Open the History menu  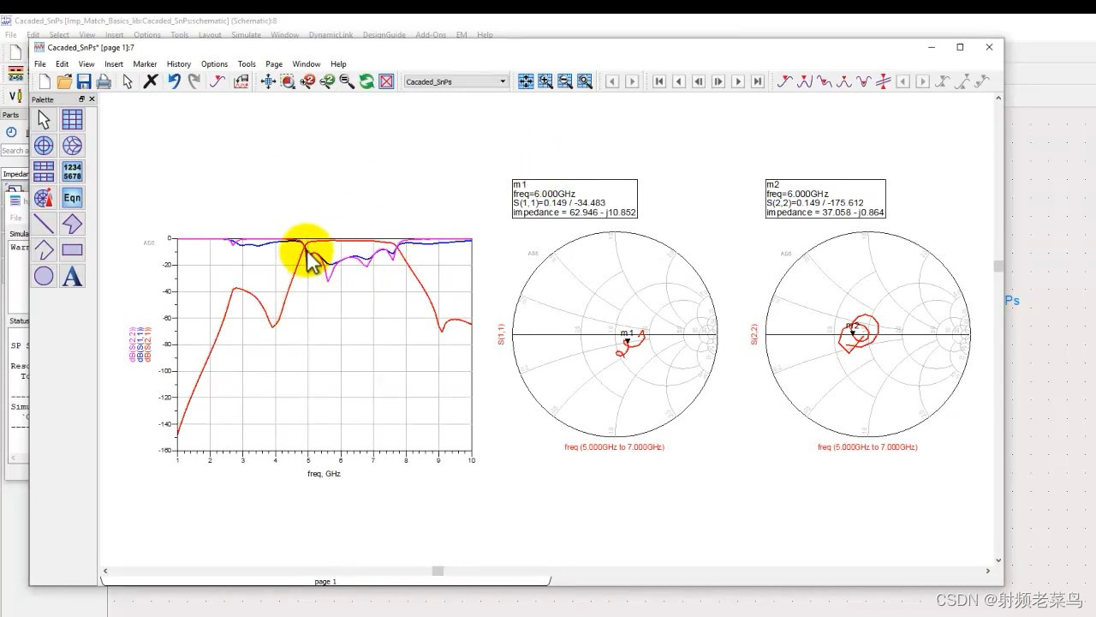[179, 64]
